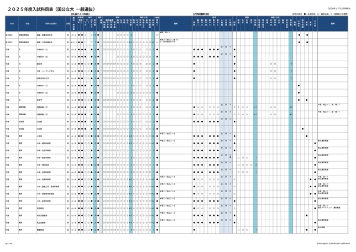The height and width of the screenshot is (252, 356).
Task: Click the date stamp at top right
Action: tap(336, 7)
